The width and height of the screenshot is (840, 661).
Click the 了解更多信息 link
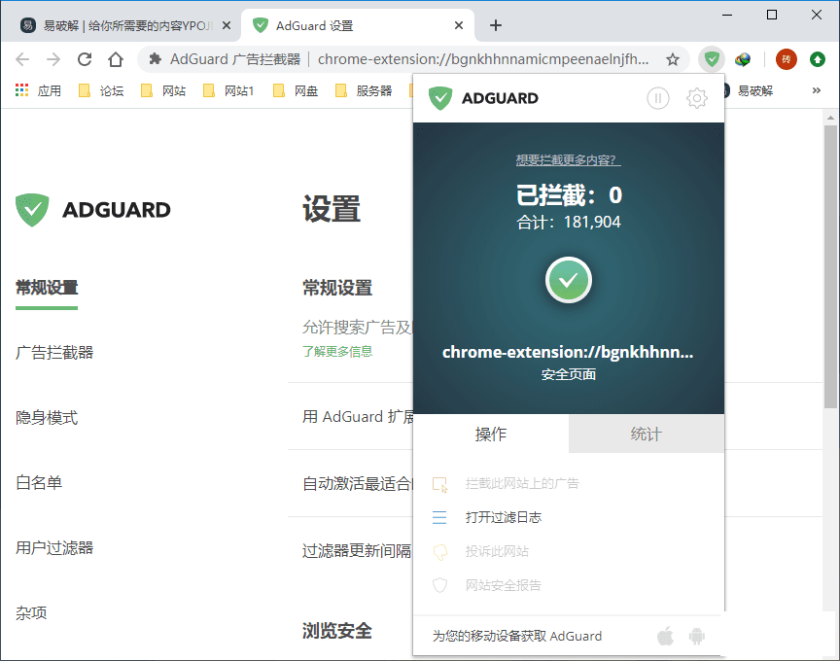tap(337, 351)
